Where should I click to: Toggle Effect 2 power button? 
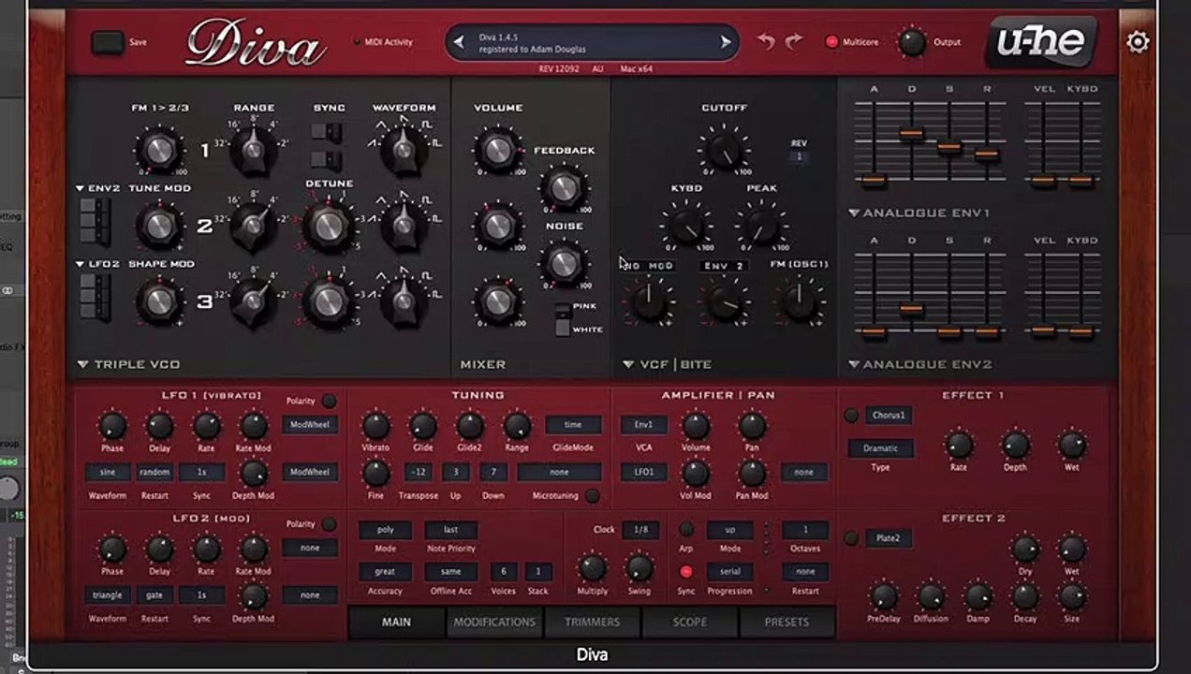pyautogui.click(x=851, y=538)
